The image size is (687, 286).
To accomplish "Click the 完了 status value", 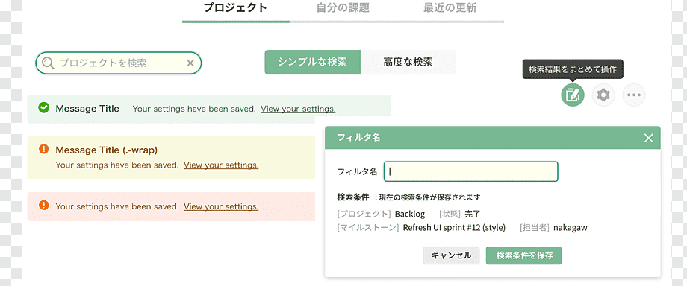I will (472, 214).
